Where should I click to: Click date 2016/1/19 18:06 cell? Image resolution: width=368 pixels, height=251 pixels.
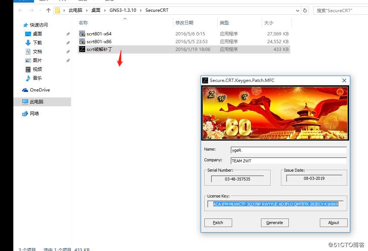193,49
